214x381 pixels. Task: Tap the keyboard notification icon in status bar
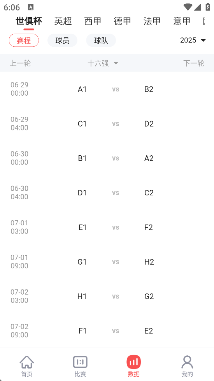(31, 7)
